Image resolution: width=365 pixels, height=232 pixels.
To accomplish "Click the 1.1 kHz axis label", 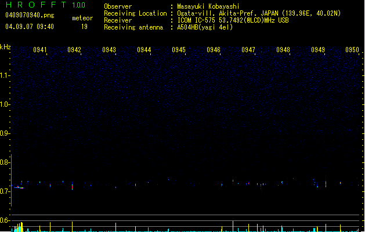I will (5, 75).
